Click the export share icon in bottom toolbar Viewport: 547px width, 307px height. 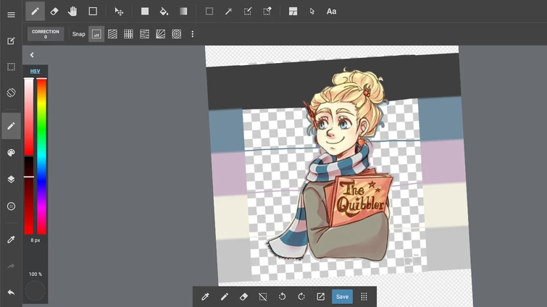[321, 297]
